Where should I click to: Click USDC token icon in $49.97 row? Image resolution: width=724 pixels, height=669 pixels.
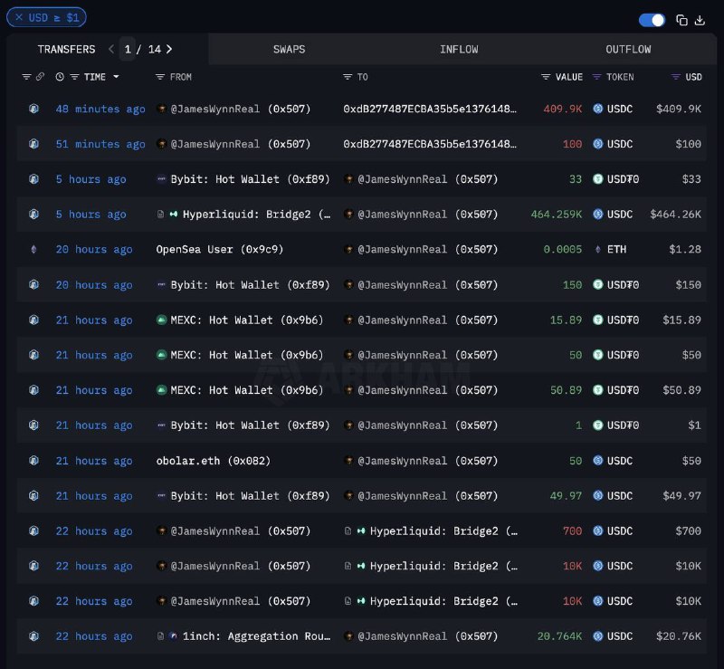(597, 496)
